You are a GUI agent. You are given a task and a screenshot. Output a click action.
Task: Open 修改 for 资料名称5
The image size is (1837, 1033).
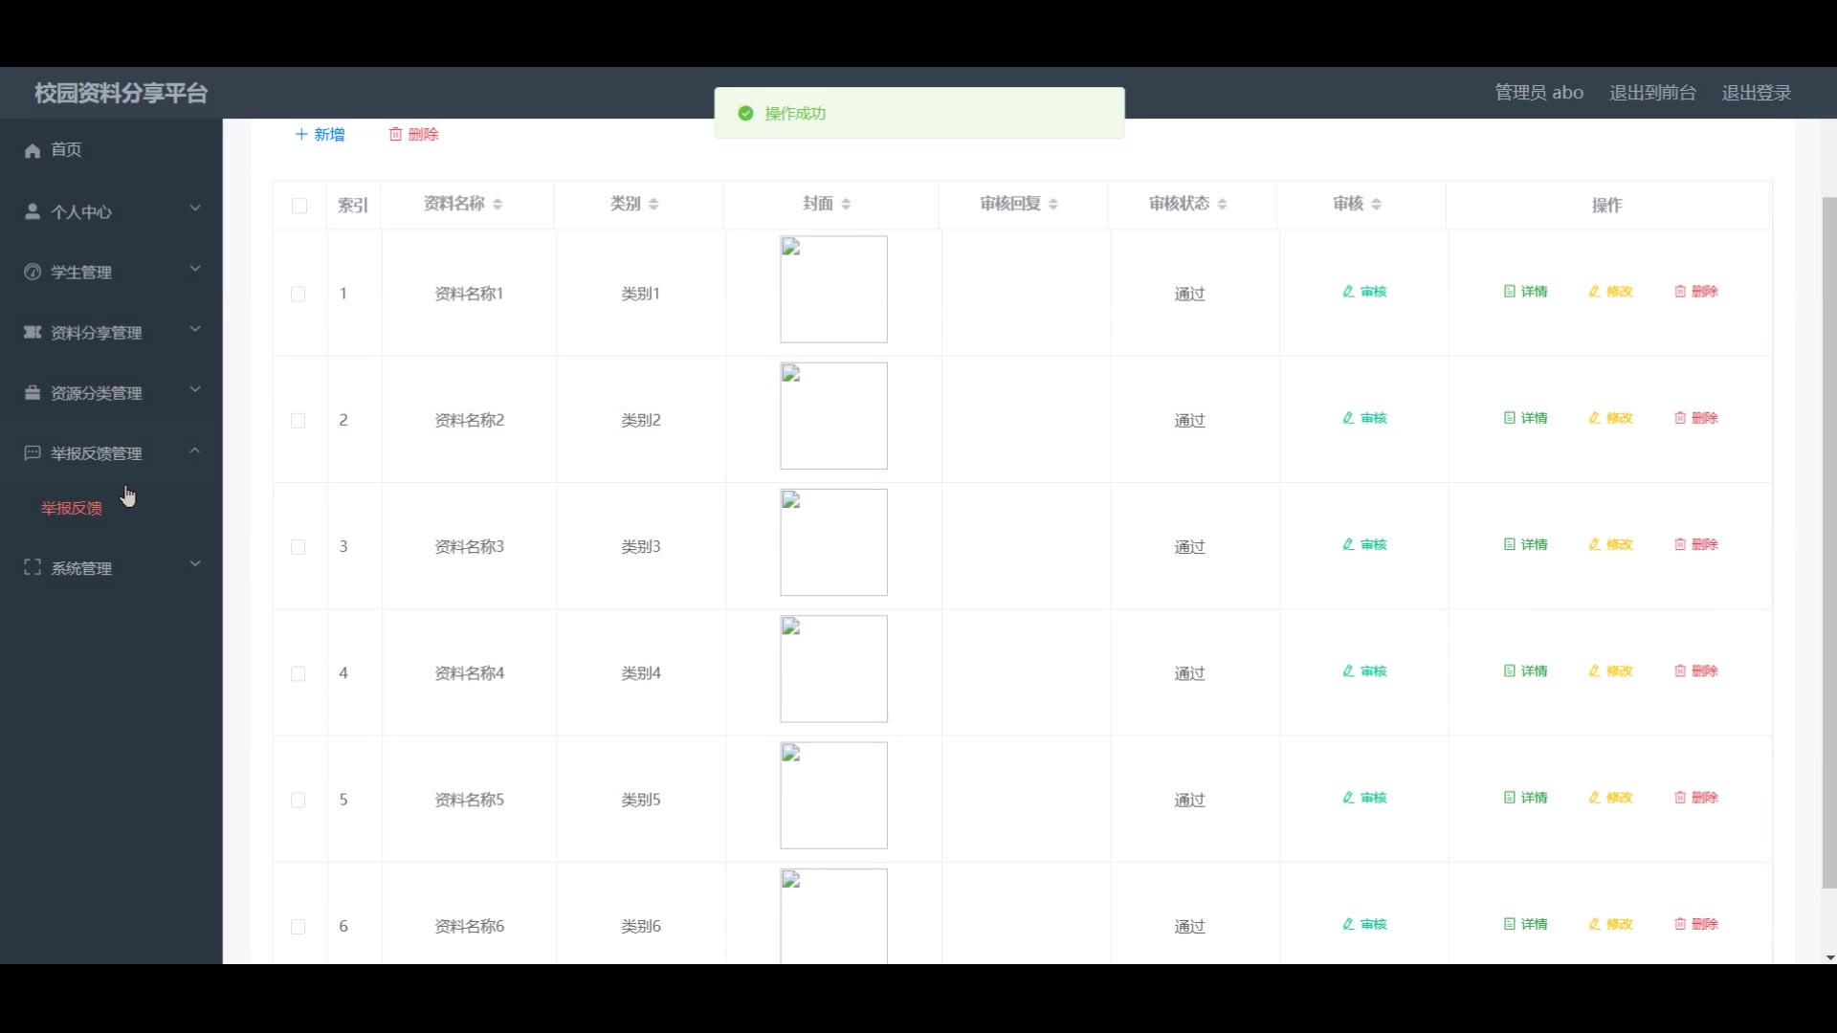(x=1610, y=798)
